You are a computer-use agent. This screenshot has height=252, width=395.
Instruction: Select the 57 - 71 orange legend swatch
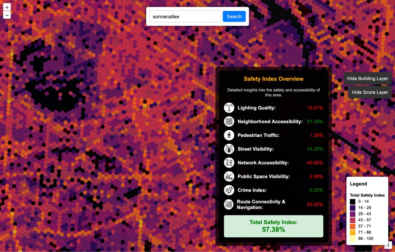click(x=353, y=226)
